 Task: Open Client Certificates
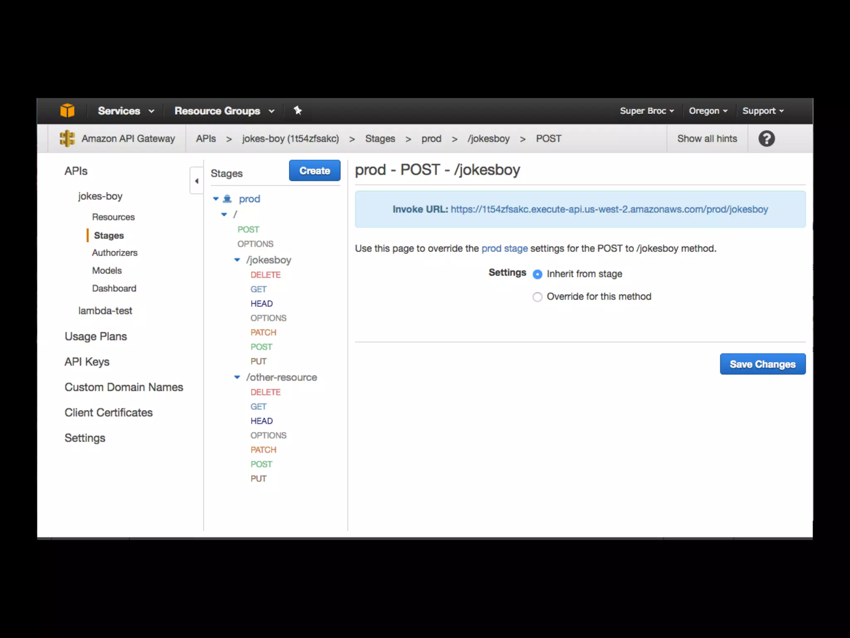[109, 412]
